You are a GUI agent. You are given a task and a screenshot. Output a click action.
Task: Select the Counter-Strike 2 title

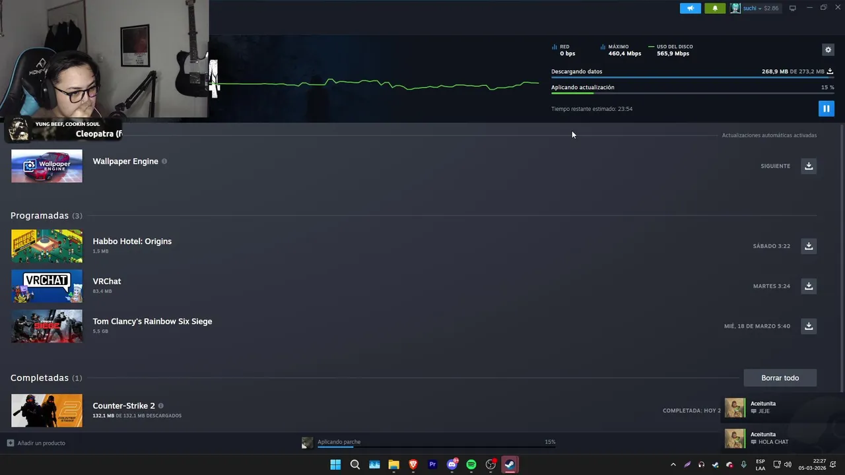123,406
